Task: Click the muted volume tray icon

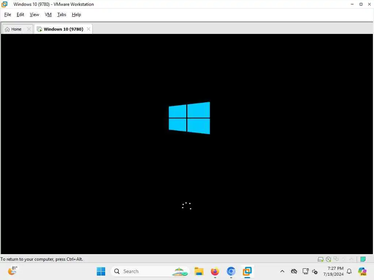Action: pyautogui.click(x=315, y=271)
